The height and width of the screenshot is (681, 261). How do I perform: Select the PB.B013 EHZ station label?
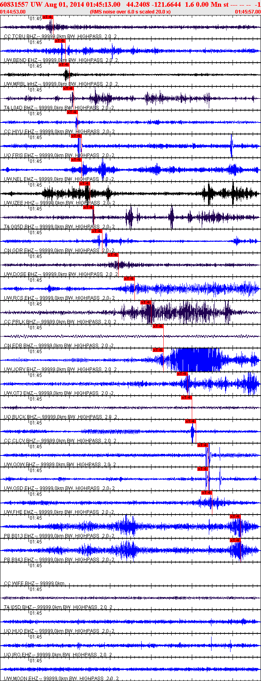coord(19,536)
